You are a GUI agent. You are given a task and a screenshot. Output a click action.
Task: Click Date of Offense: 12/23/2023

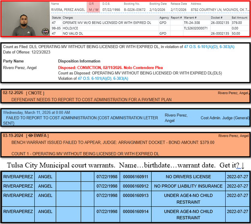[27, 52]
